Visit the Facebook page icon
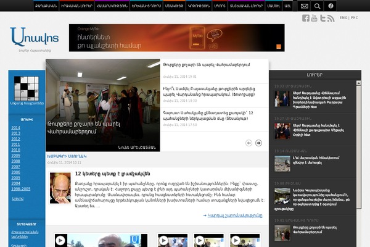 tap(306, 18)
